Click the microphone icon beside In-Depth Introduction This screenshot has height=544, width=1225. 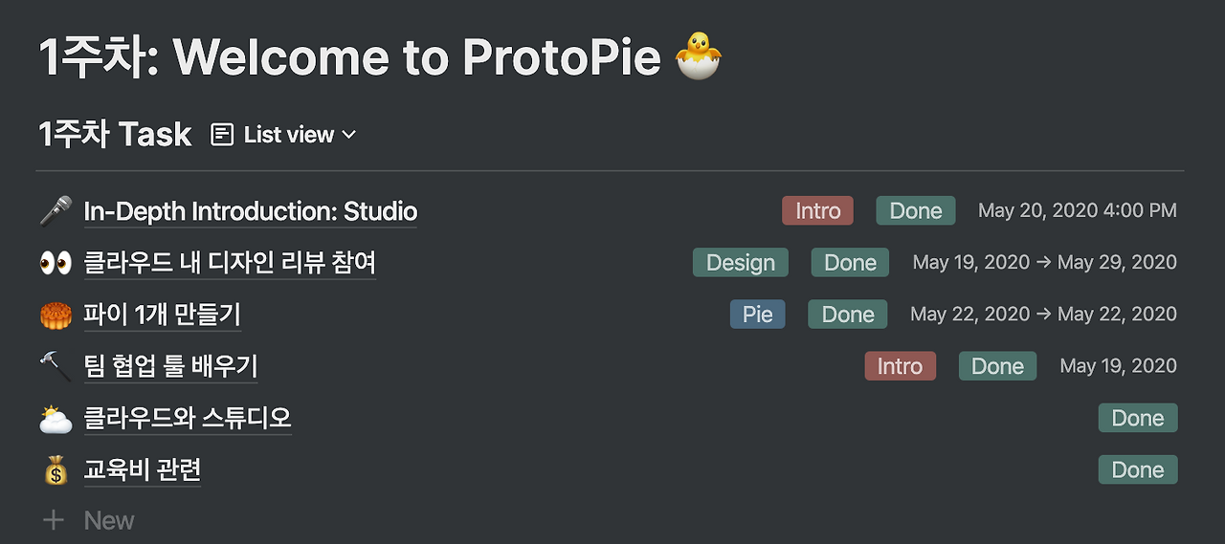56,210
